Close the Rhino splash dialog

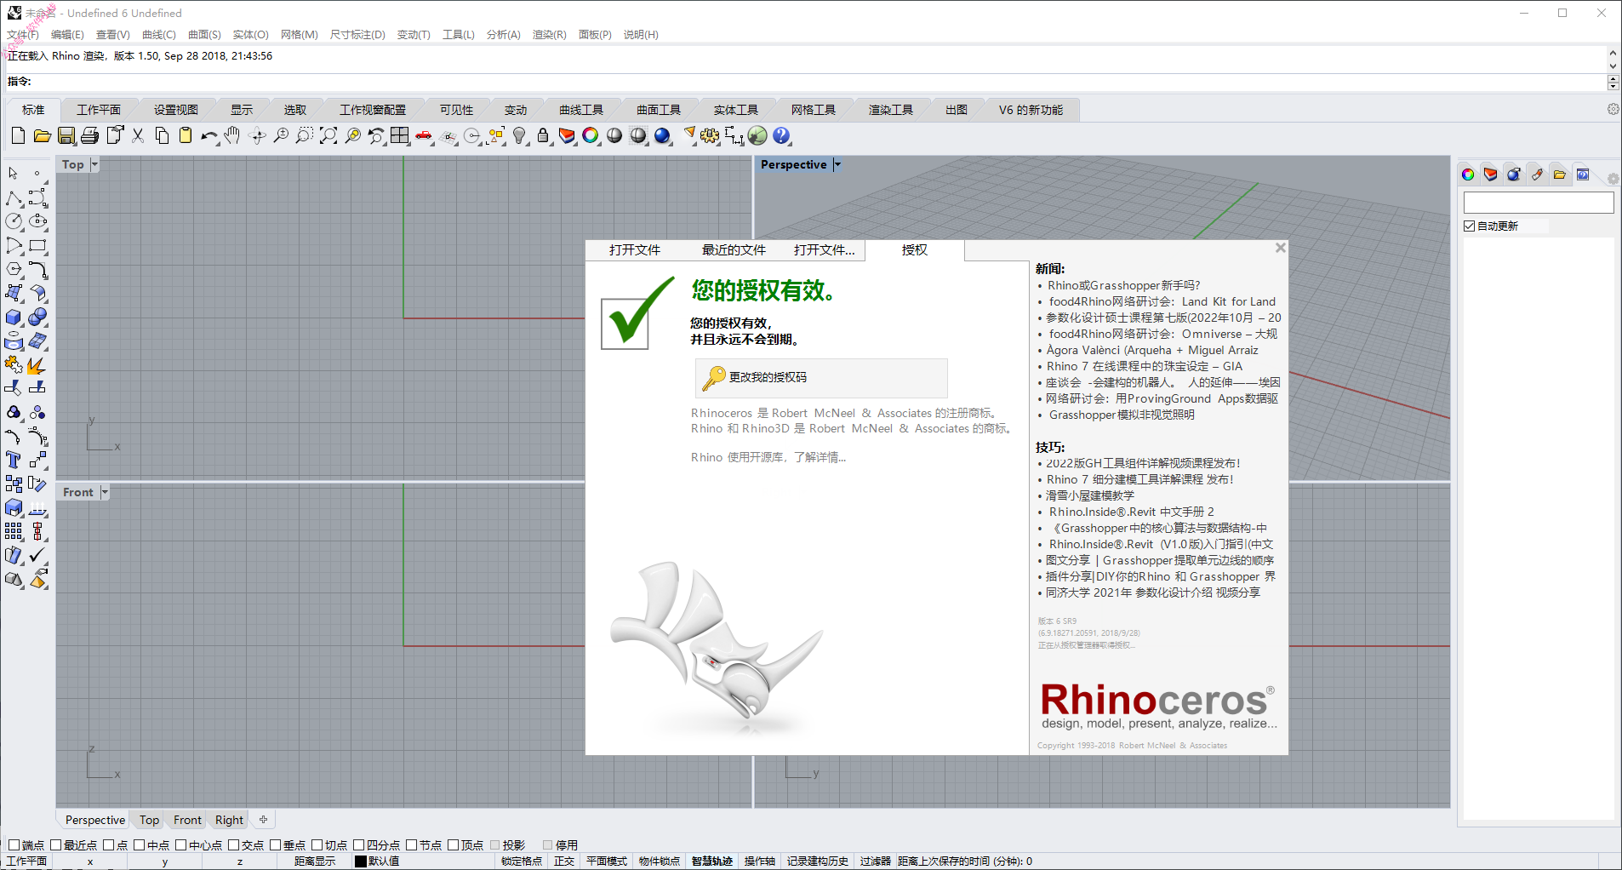pyautogui.click(x=1280, y=248)
